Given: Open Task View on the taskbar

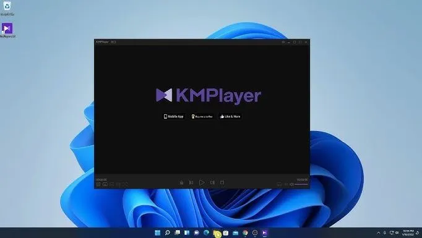Looking at the screenshot, I should (x=177, y=232).
